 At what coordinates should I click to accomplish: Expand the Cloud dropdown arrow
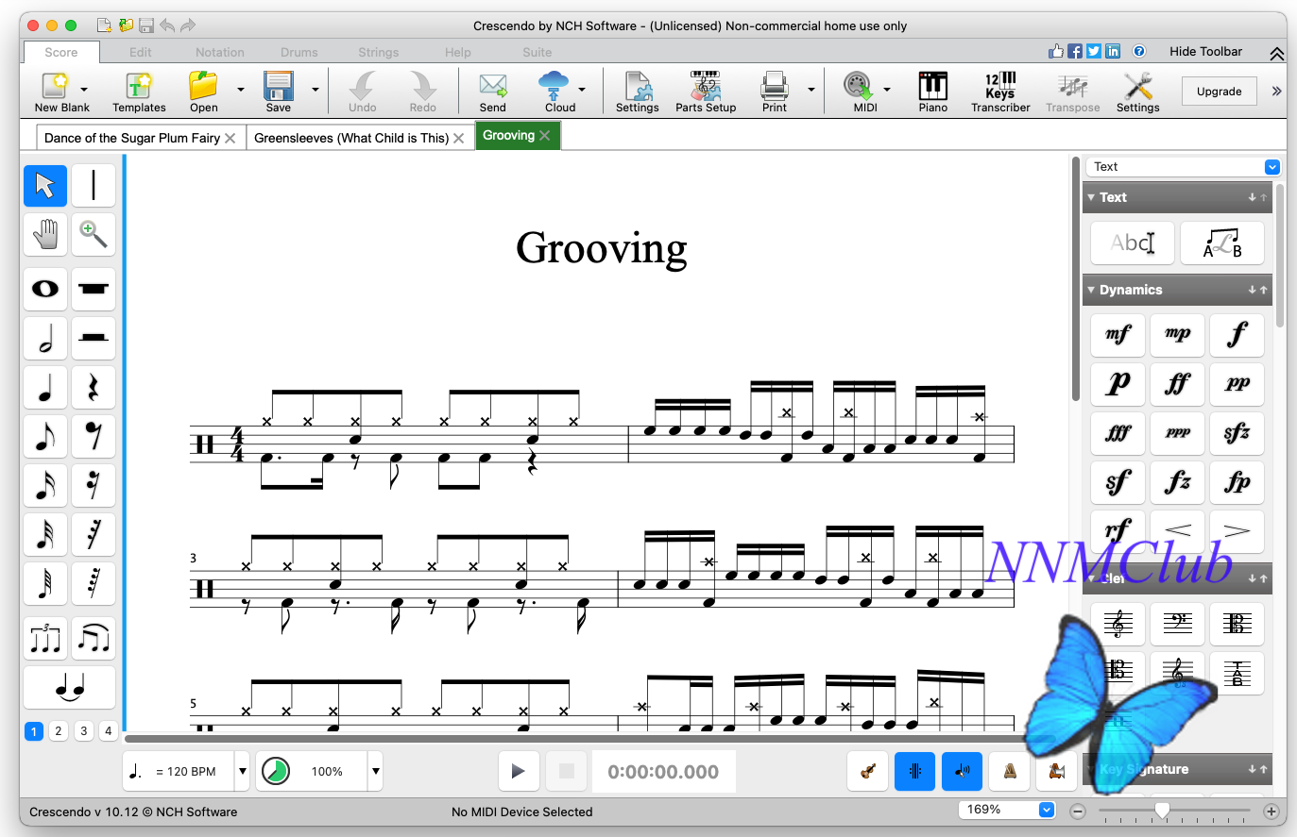tap(582, 90)
